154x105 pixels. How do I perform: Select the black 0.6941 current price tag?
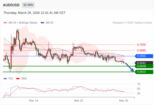(x=144, y=63)
